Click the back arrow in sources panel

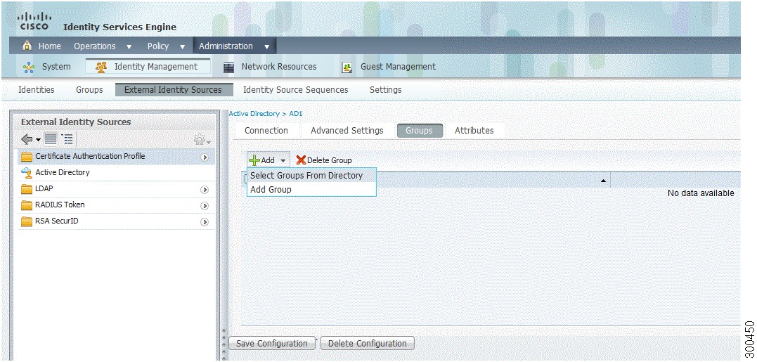27,139
